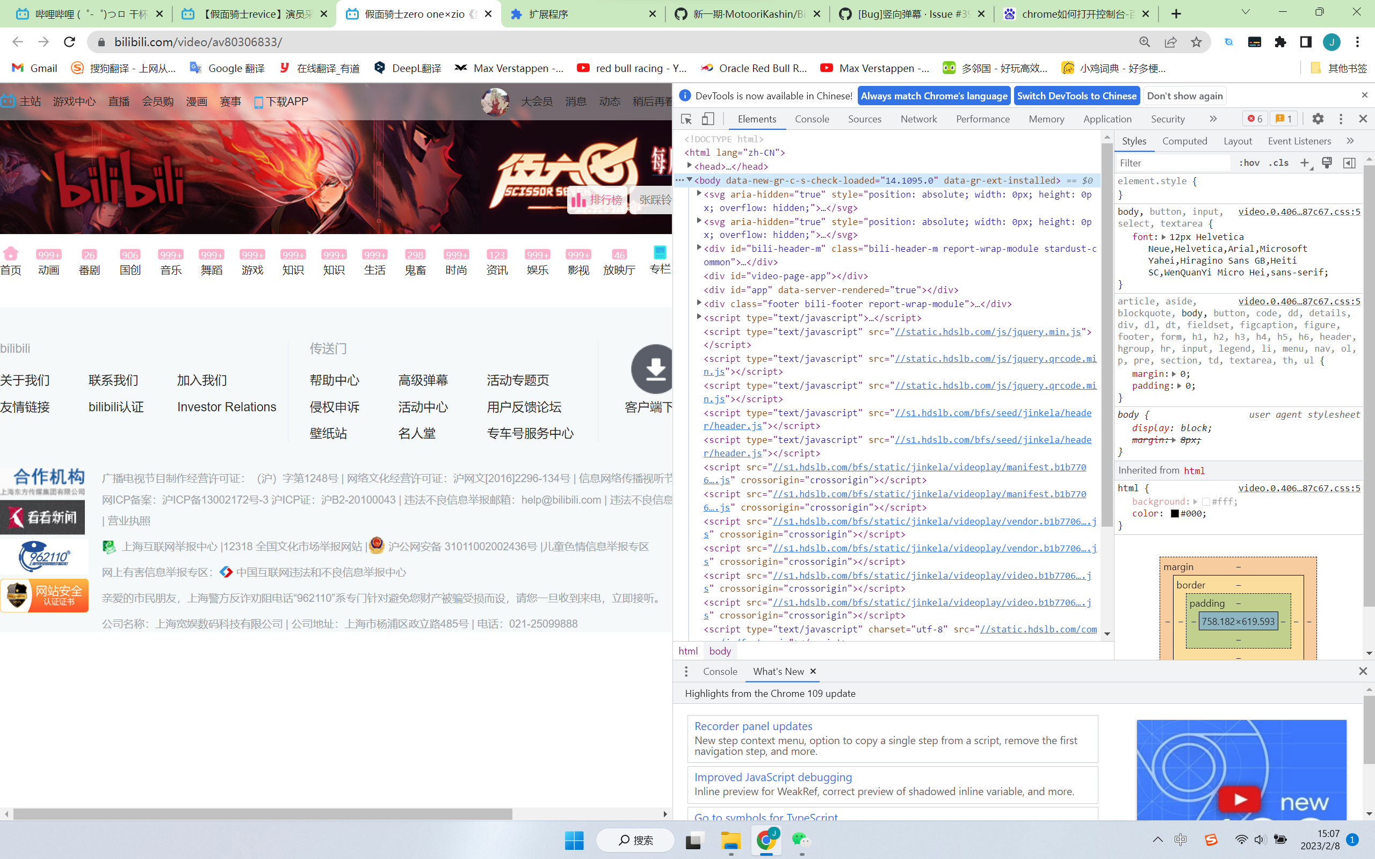Open the DevTools settings gear
Image resolution: width=1375 pixels, height=859 pixels.
tap(1318, 119)
